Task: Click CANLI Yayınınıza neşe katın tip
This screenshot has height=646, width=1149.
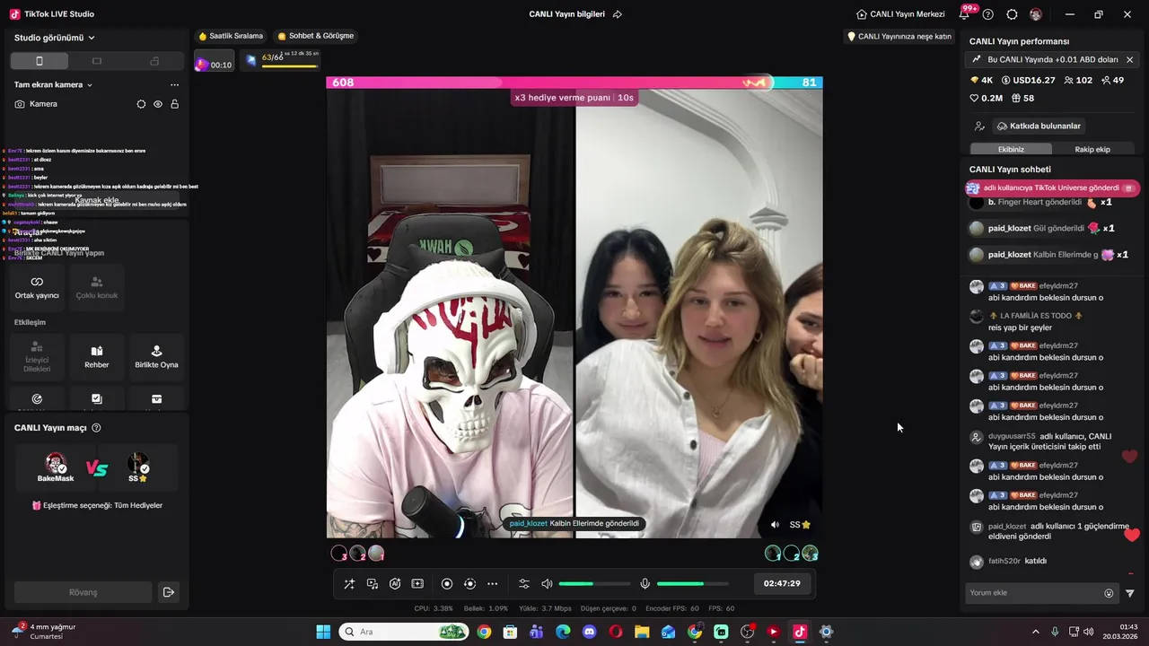Action: point(899,37)
